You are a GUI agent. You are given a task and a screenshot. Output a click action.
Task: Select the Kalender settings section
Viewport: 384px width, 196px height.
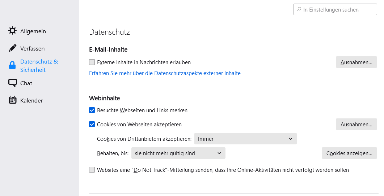[x=31, y=100]
